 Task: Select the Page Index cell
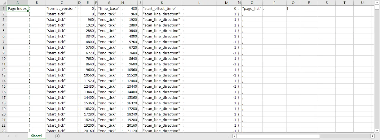18,9
